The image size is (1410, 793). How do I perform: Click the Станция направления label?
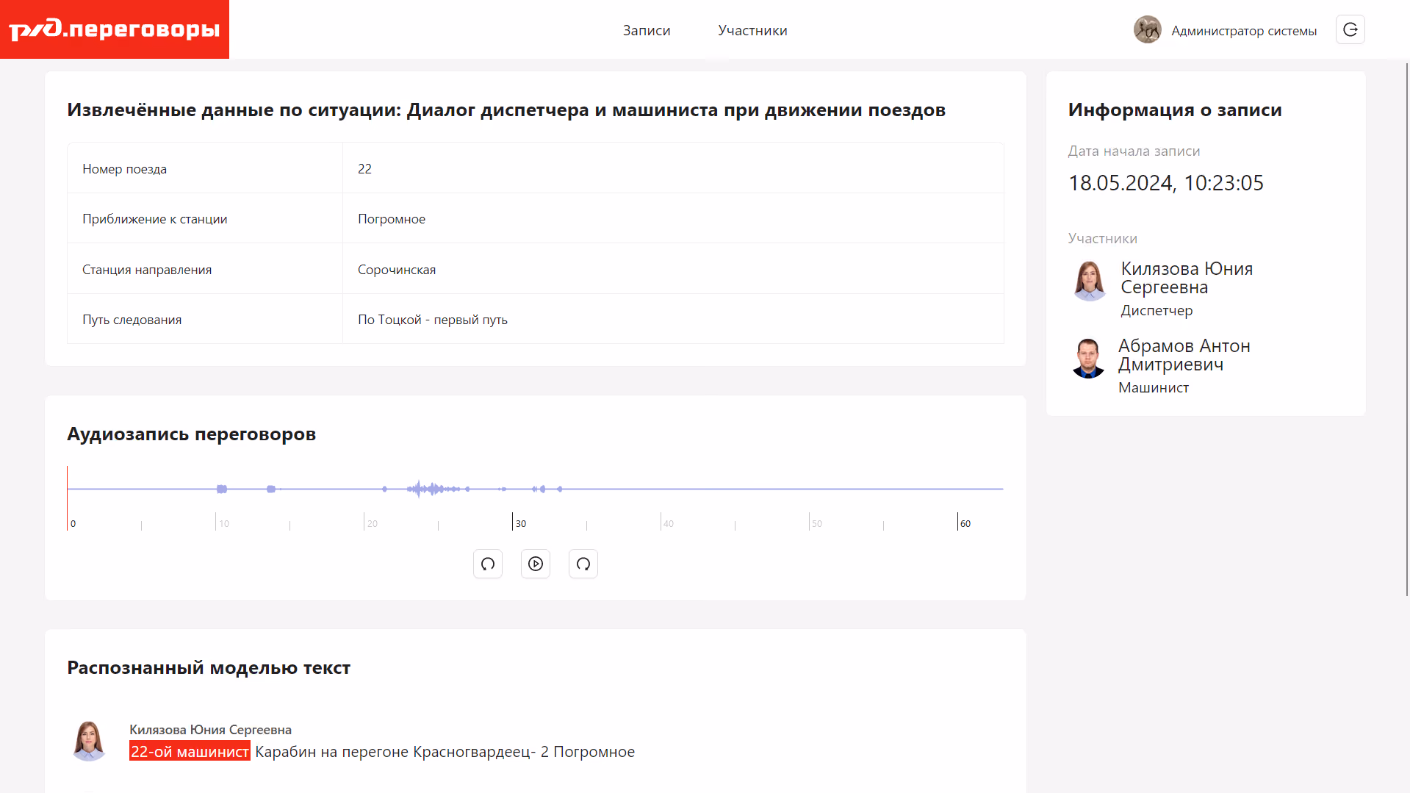[147, 270]
